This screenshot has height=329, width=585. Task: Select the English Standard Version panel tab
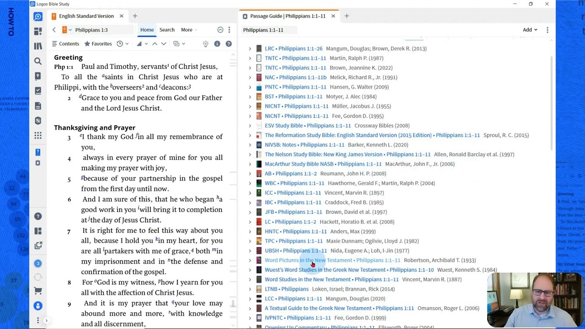click(86, 16)
